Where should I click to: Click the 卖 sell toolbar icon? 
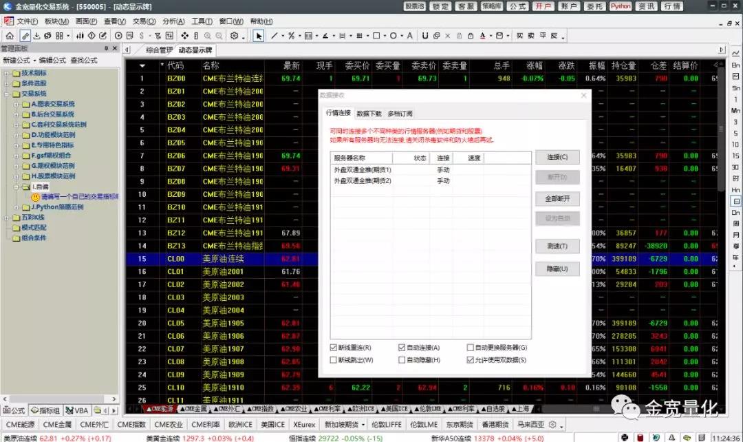click(531, 36)
